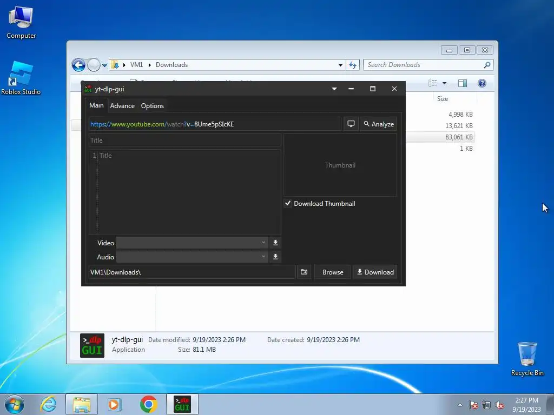Viewport: 554px width, 415px height.
Task: Switch to the Options tab
Action: [x=152, y=105]
